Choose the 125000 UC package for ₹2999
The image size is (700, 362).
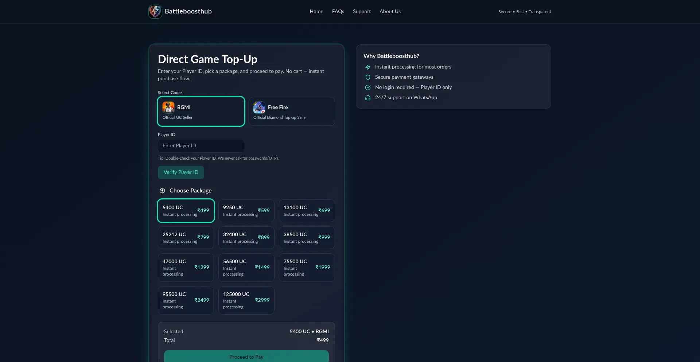coord(246,300)
